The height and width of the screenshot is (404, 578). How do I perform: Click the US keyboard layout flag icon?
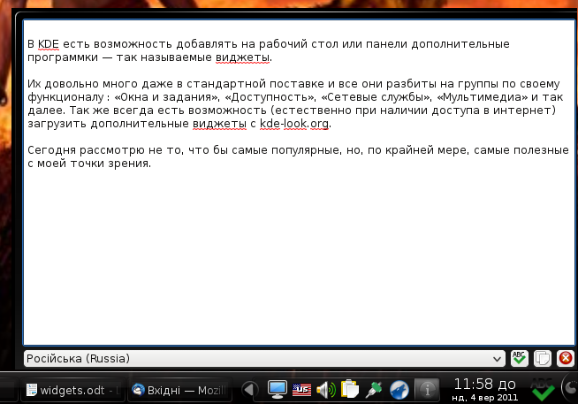click(301, 390)
